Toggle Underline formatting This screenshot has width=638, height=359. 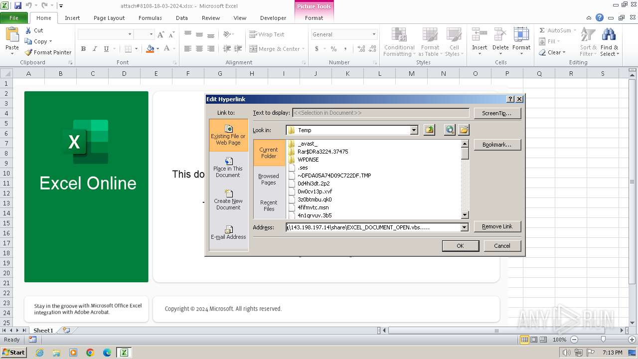106,49
